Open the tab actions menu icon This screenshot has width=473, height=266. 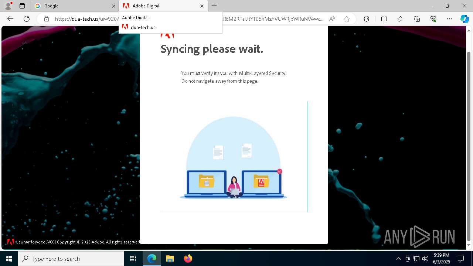22,6
